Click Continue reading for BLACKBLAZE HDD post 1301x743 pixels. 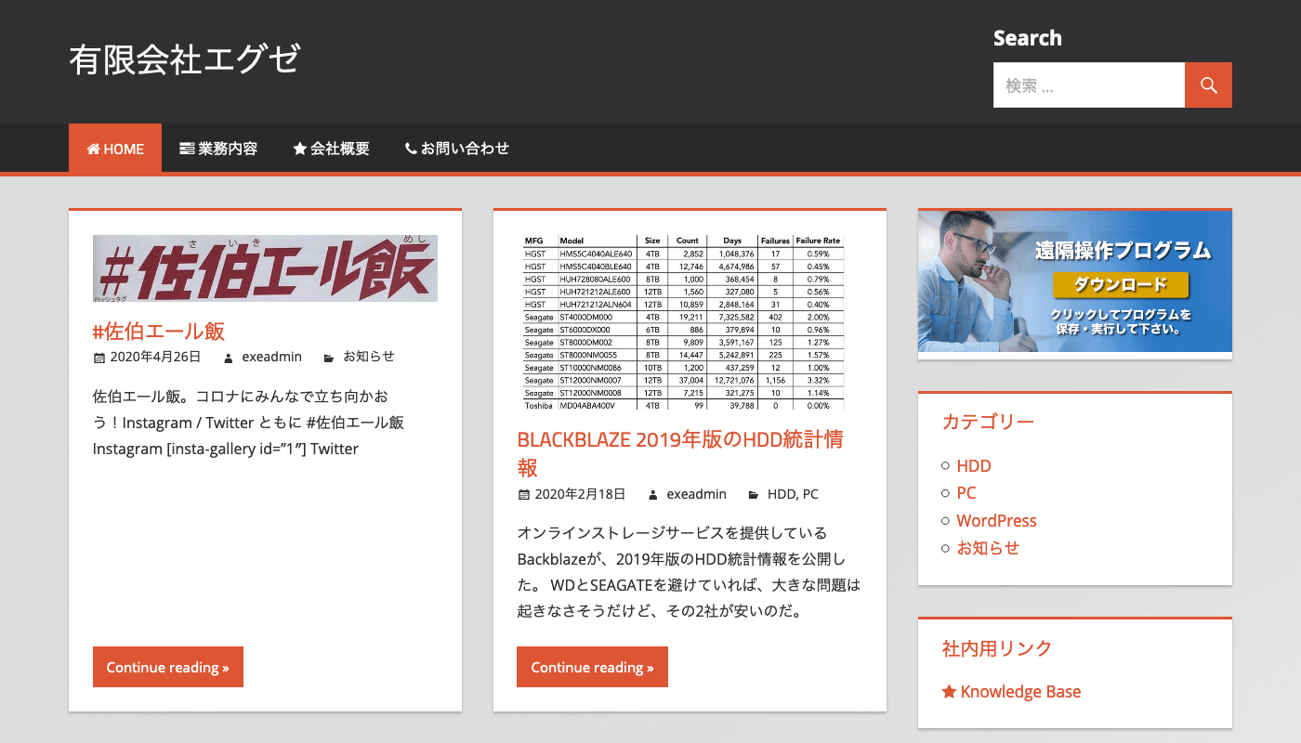592,667
